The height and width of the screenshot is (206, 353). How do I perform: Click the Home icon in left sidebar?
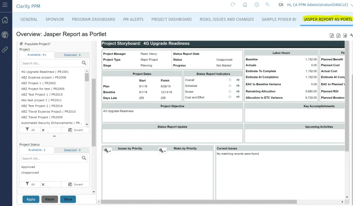[x=5, y=20]
